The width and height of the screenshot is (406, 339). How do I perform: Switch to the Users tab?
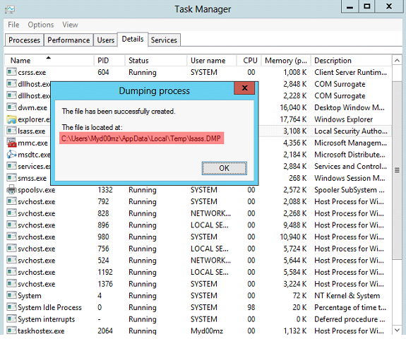pyautogui.click(x=106, y=40)
